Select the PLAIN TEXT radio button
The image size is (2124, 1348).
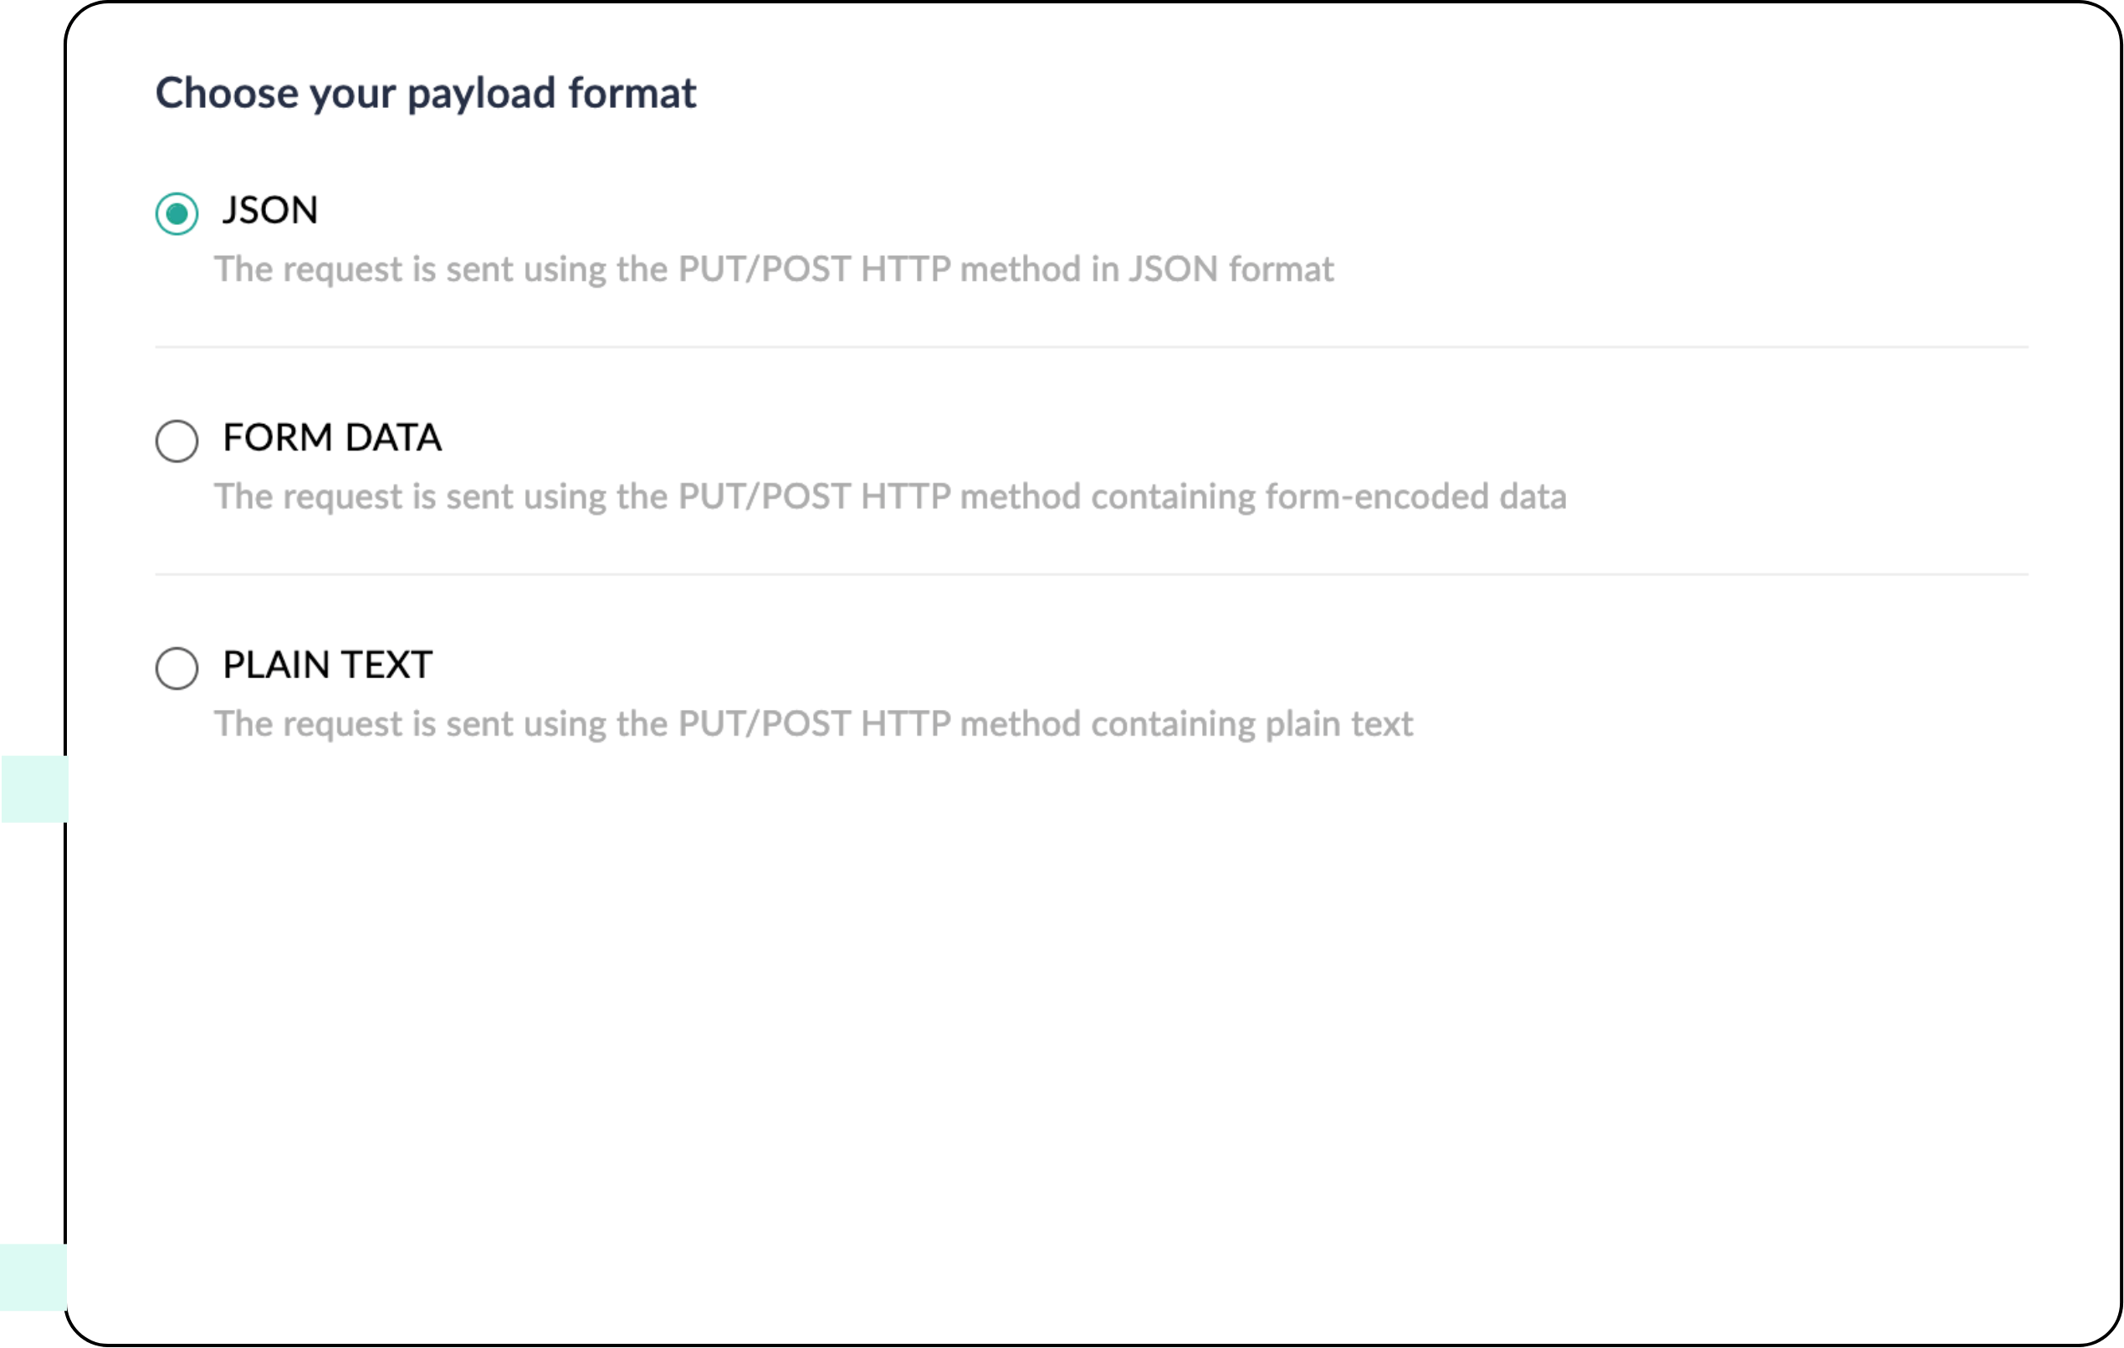[177, 668]
